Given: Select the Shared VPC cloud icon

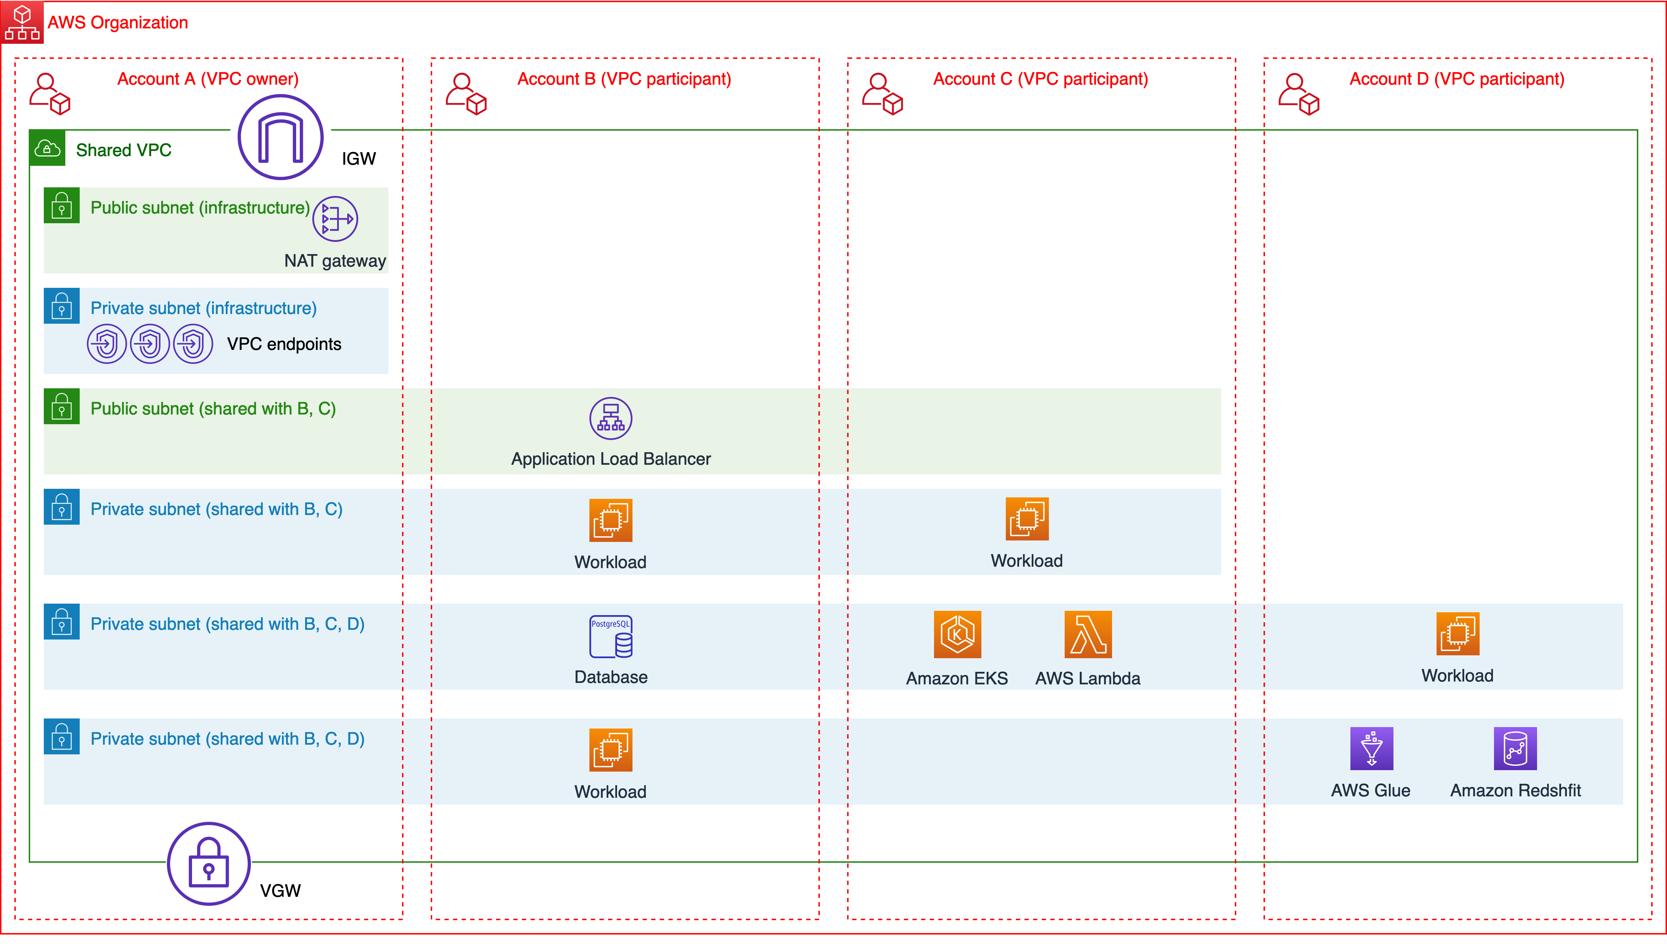Looking at the screenshot, I should 47,149.
